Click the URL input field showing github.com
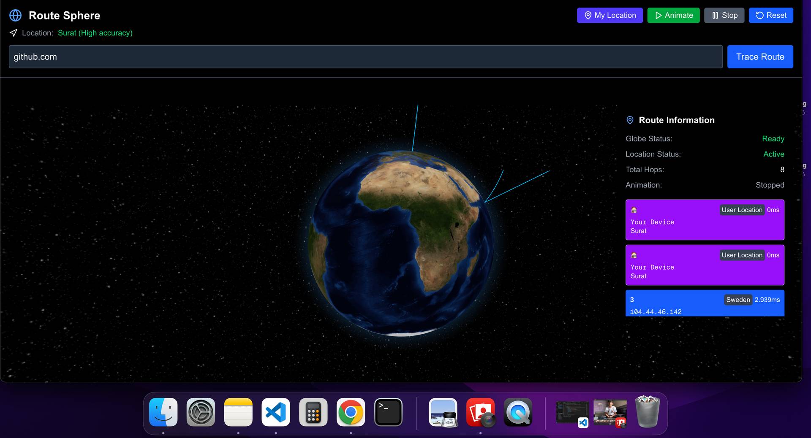The height and width of the screenshot is (438, 811). point(363,57)
